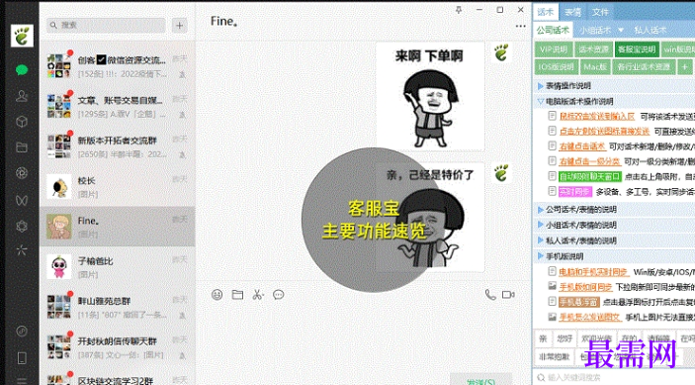This screenshot has width=695, height=385.
Task: Click the 非常抱歉 quick phrase button
Action: click(x=554, y=356)
